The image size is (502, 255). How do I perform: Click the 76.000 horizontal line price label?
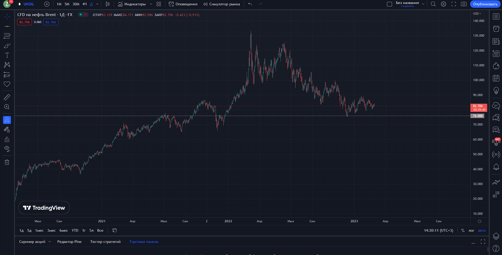(478, 116)
